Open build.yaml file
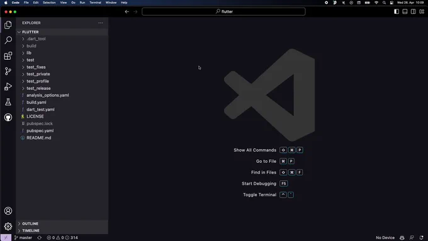Viewport: 428px width, 241px height. [x=62, y=103]
